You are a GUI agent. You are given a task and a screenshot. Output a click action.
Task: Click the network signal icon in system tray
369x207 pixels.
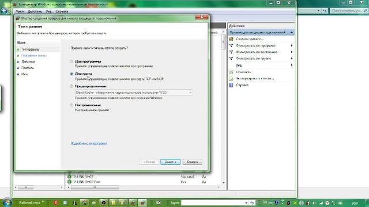click(x=321, y=203)
